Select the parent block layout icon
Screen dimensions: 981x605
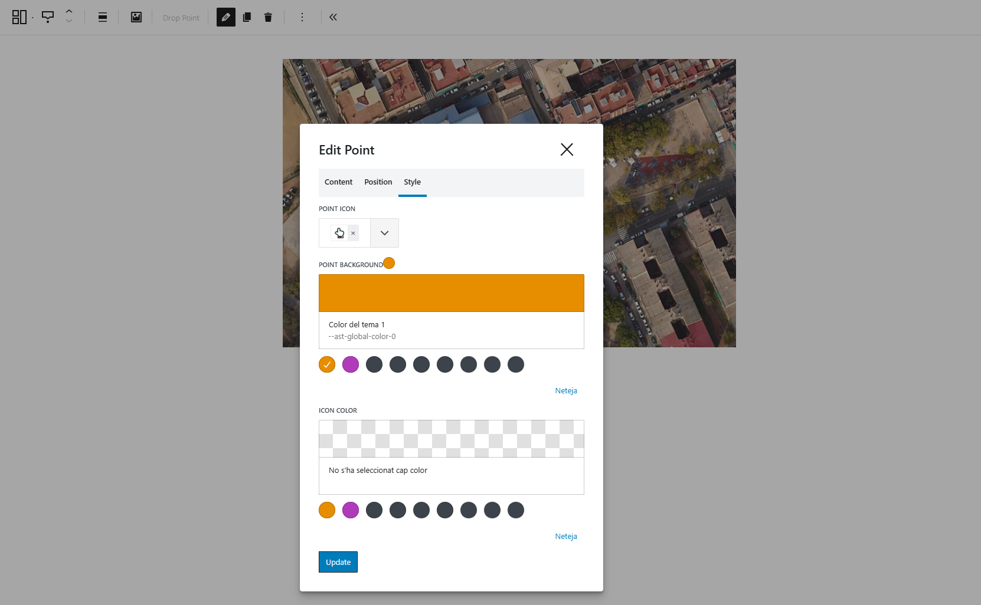point(19,17)
